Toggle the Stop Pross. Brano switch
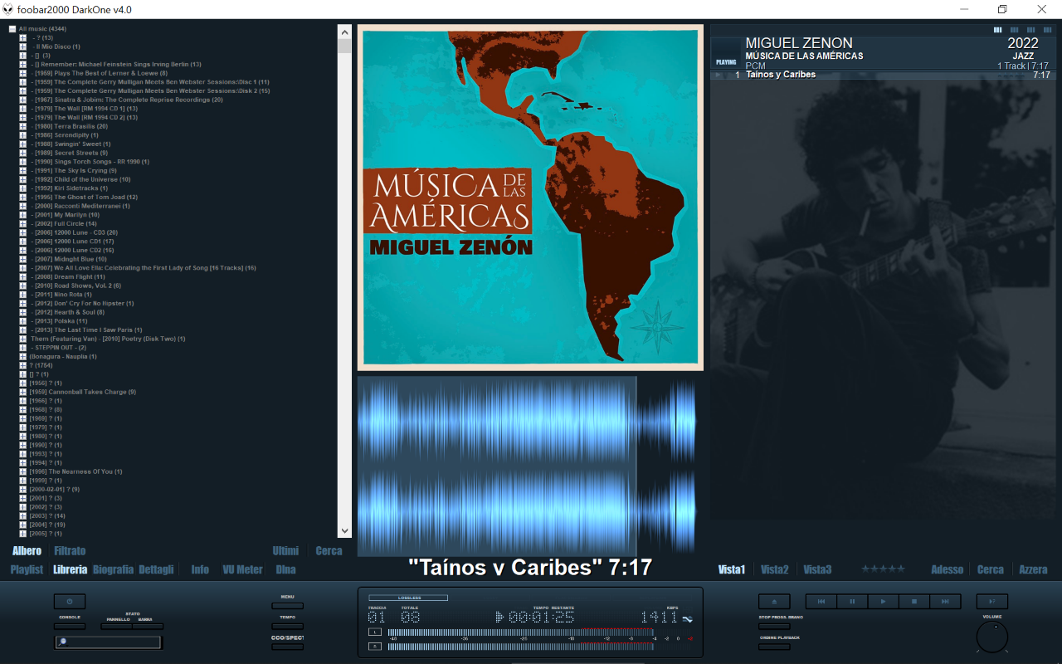The height and width of the screenshot is (664, 1062). coord(774,627)
